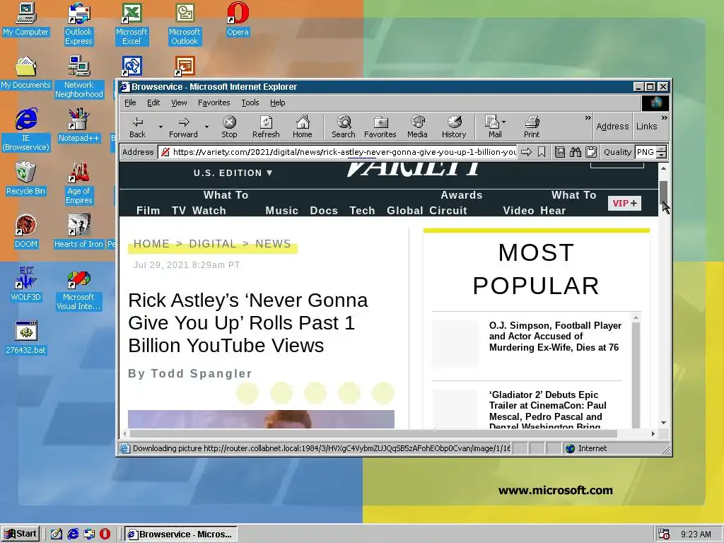Open O.J. Simpson popular story

click(x=556, y=336)
